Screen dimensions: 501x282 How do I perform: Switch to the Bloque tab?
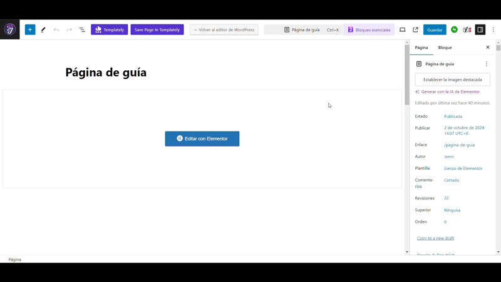[x=445, y=48]
